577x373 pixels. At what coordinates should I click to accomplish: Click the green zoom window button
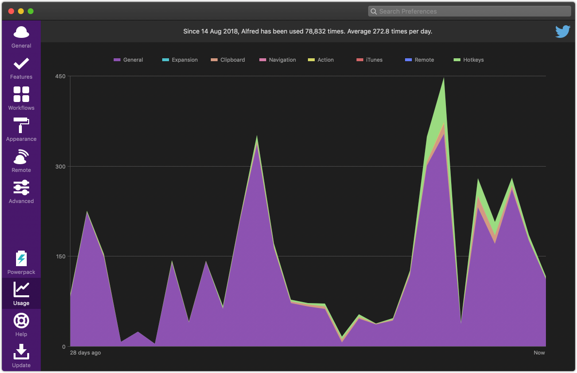tap(31, 11)
